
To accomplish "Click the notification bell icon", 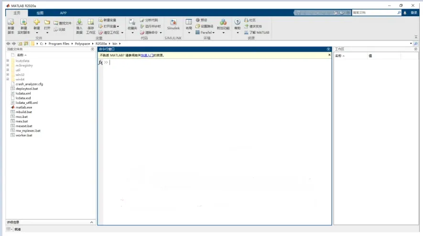I will [x=405, y=13].
